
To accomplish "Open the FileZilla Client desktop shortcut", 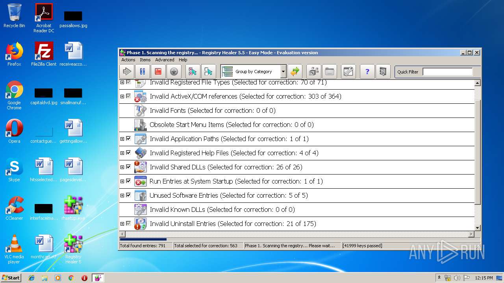I will (44, 55).
